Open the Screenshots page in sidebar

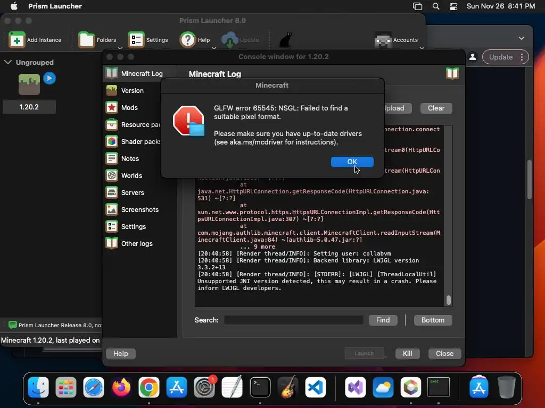click(x=140, y=209)
